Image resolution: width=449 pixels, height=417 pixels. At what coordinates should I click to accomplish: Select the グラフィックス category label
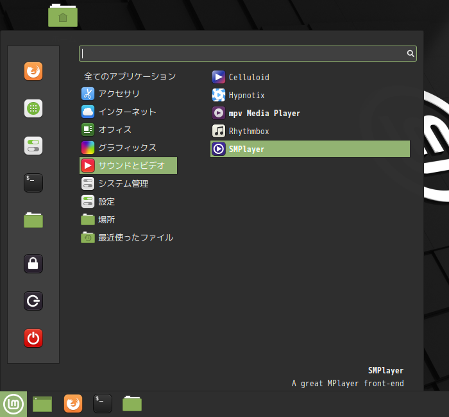coord(128,148)
